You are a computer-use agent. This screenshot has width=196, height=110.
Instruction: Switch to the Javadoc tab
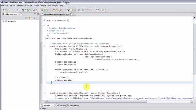(x=62, y=105)
